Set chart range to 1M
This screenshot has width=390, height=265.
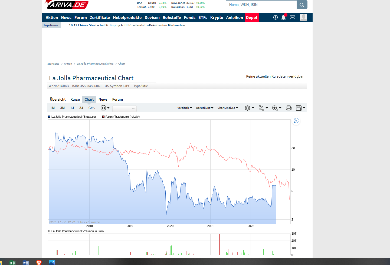[x=53, y=108]
